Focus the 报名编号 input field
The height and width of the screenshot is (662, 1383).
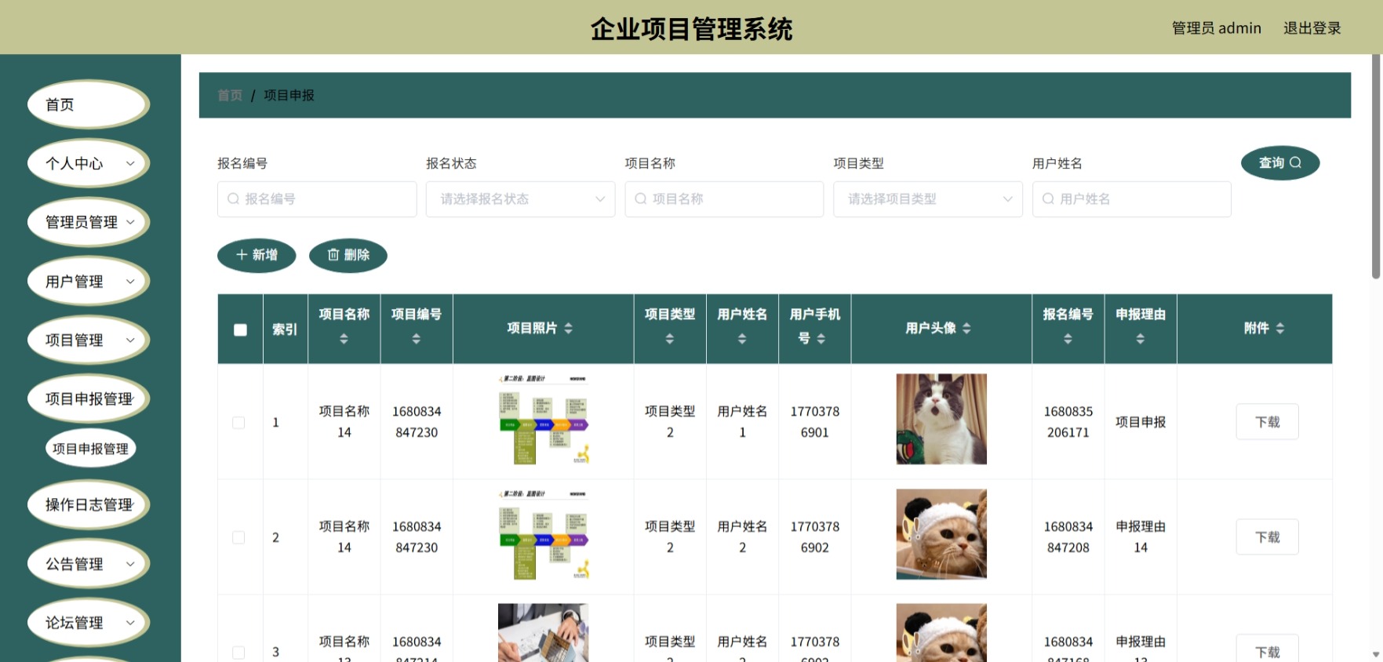click(317, 199)
